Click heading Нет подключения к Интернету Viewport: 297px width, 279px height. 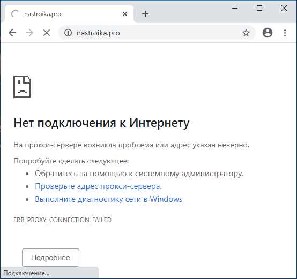pos(101,123)
